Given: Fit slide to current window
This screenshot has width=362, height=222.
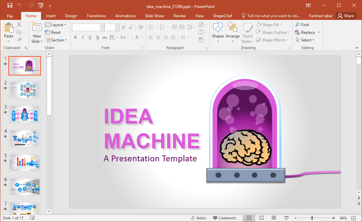Looking at the screenshot, I should (353, 218).
